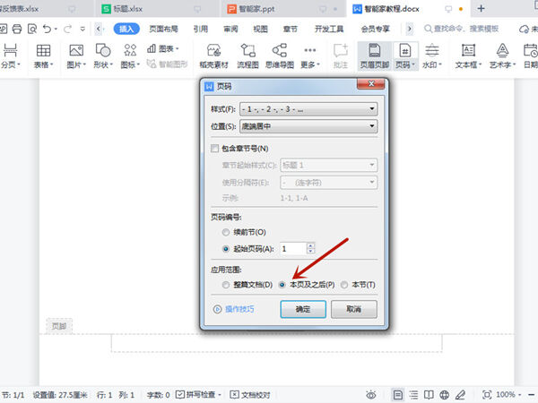Click the command search box 查找命令

(462, 30)
